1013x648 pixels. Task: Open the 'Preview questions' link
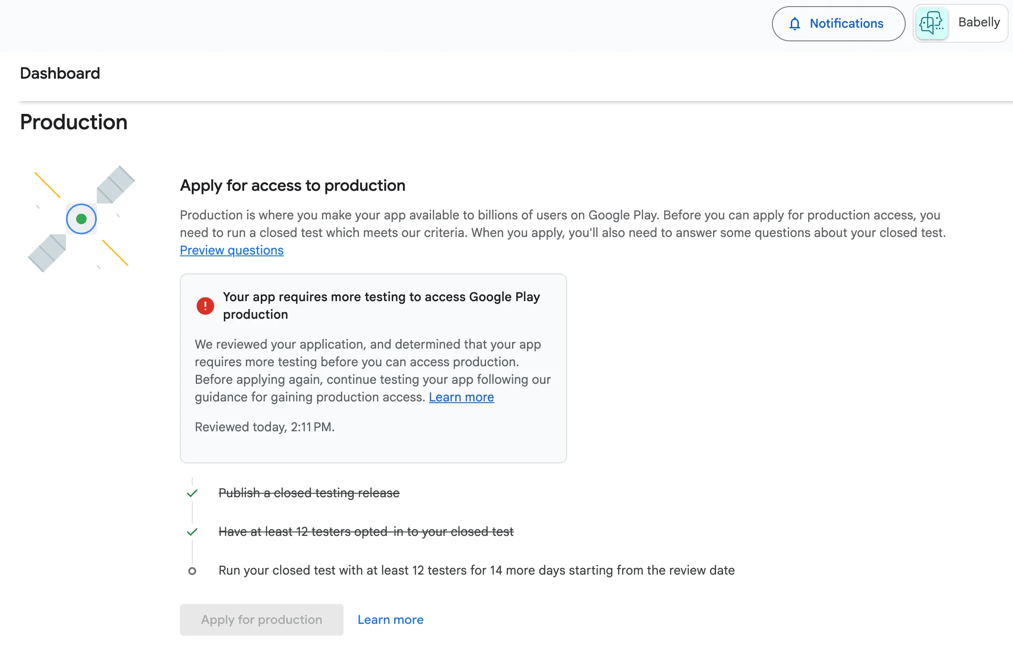tap(231, 250)
